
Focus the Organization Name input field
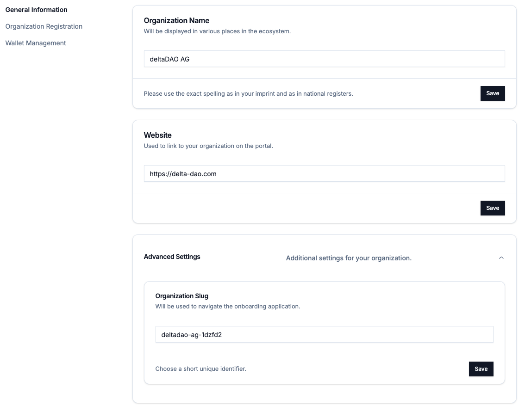(324, 59)
